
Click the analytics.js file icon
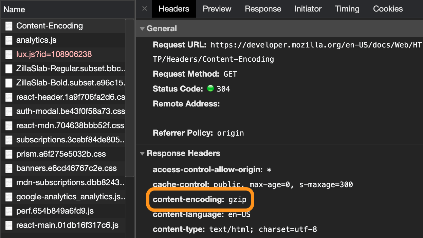8,40
